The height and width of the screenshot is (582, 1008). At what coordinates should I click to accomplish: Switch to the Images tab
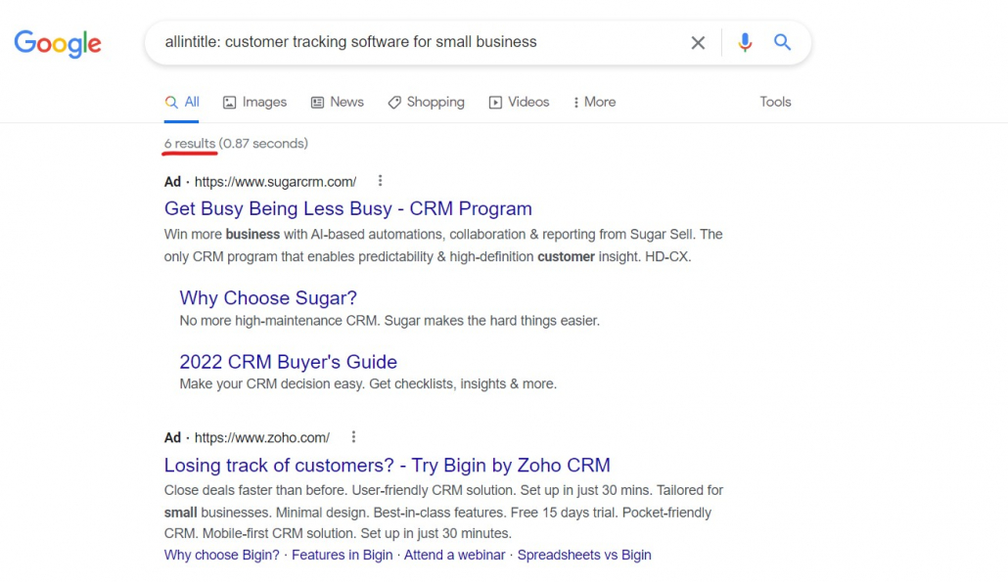coord(254,102)
